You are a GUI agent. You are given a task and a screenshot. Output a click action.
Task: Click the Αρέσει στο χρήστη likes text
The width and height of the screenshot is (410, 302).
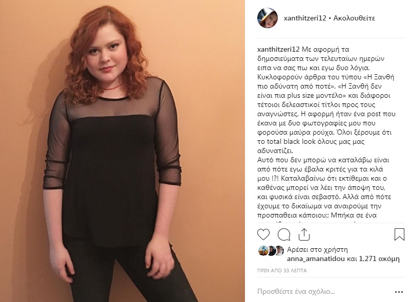pos(317,250)
